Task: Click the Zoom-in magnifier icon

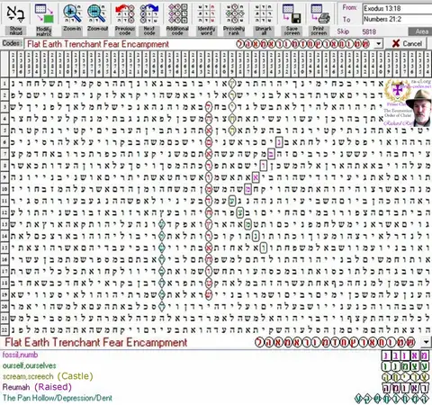Action: 72,13
